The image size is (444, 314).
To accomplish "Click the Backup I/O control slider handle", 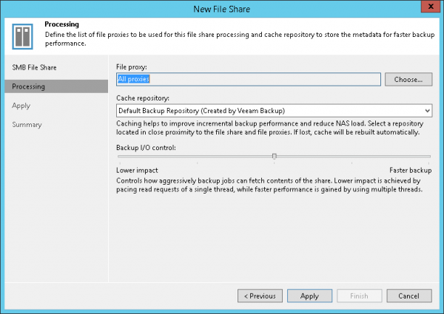I will (x=275, y=156).
